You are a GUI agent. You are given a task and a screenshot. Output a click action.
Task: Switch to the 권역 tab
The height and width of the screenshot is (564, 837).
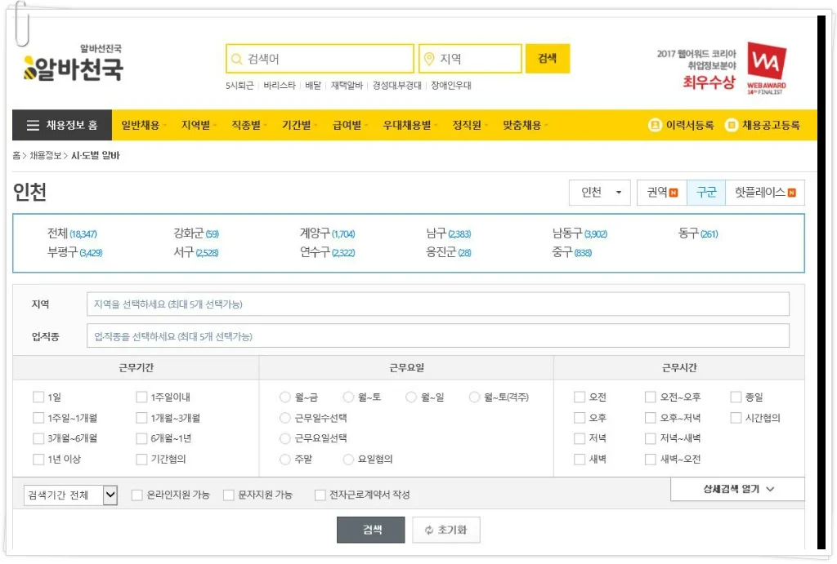[x=662, y=193]
